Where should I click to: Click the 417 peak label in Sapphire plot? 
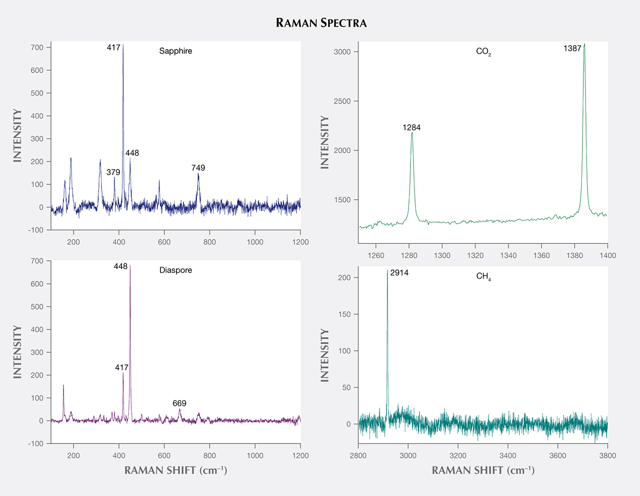click(x=113, y=47)
